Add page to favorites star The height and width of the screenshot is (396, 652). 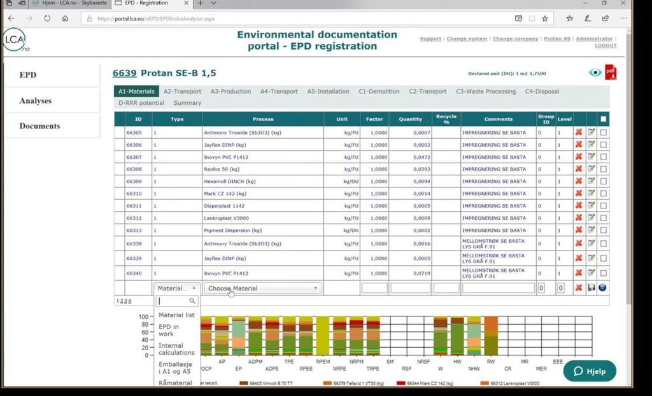(x=545, y=18)
